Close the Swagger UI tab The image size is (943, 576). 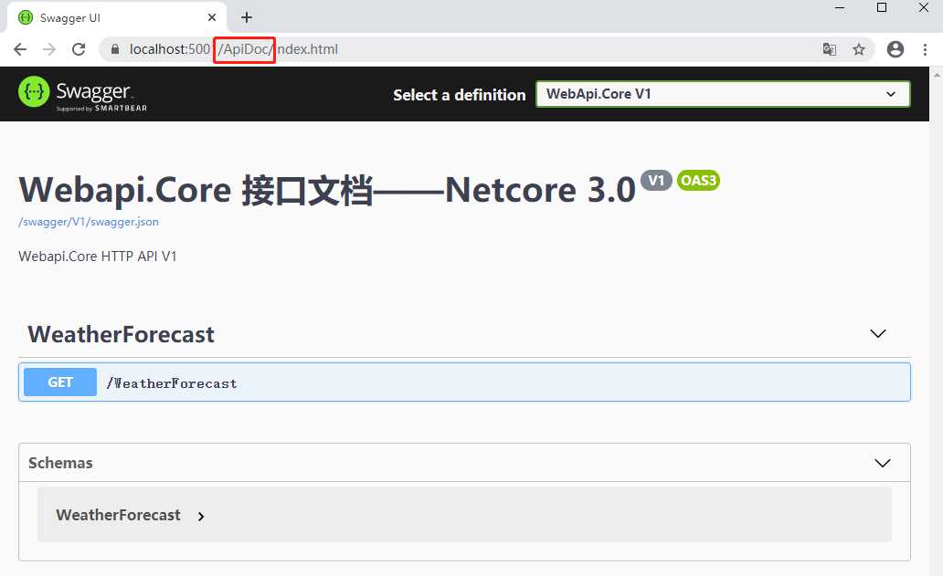tap(212, 17)
